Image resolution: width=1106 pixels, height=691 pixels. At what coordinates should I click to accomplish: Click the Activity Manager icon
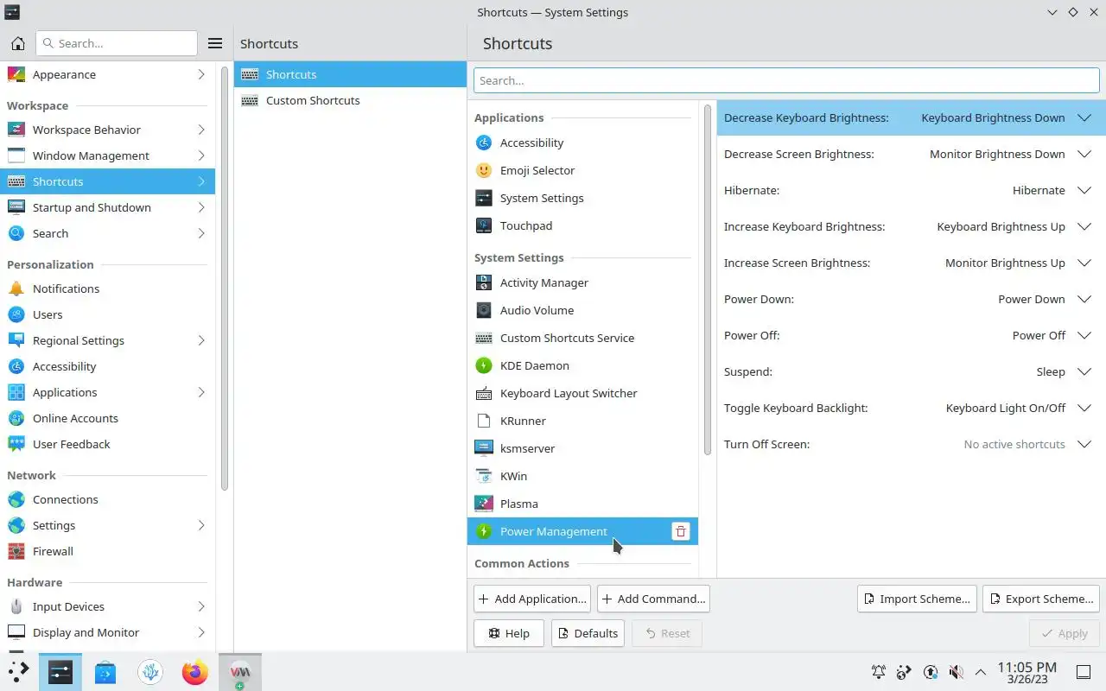(484, 282)
